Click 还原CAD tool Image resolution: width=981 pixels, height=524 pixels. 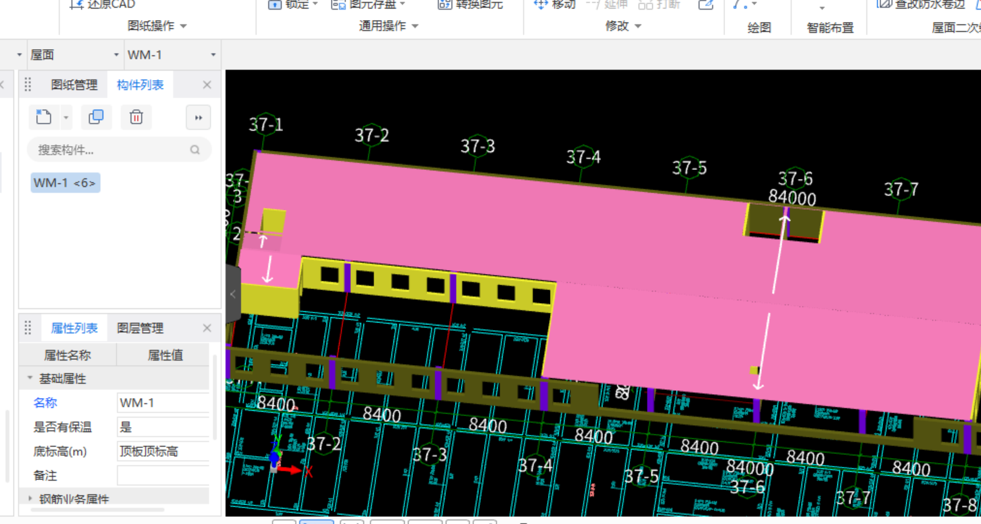pos(102,5)
